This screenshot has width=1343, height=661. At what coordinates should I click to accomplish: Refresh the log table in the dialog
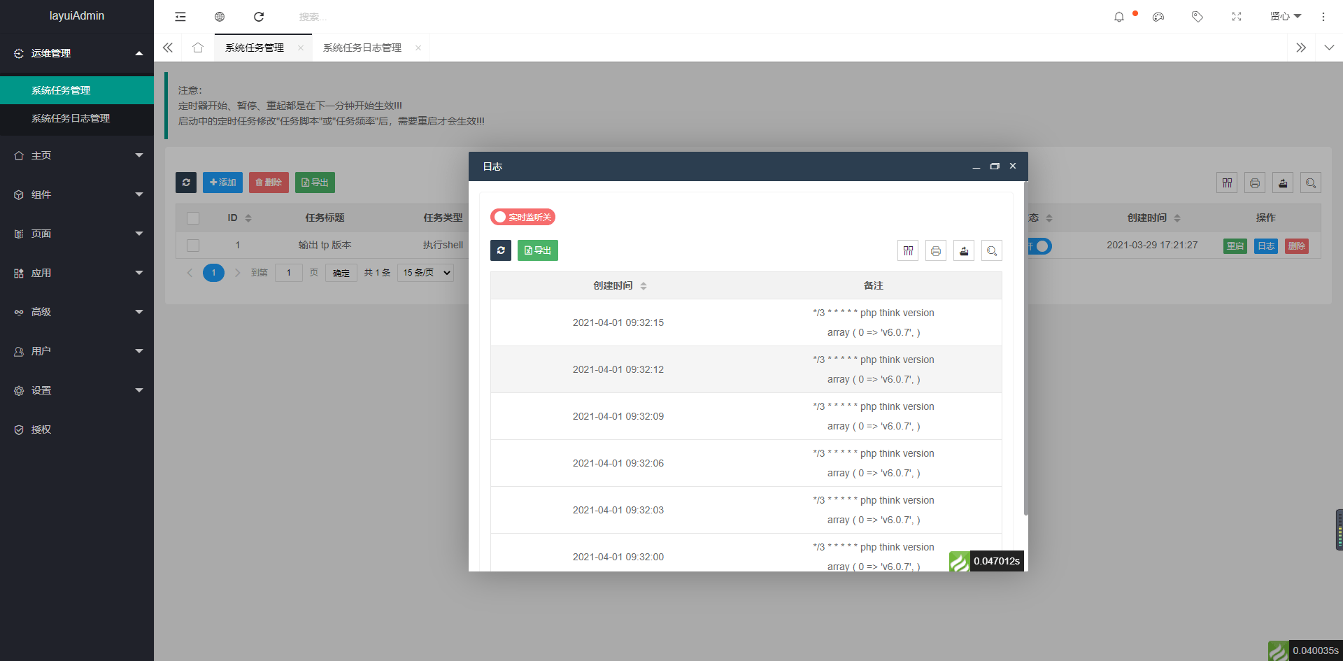pyautogui.click(x=501, y=250)
